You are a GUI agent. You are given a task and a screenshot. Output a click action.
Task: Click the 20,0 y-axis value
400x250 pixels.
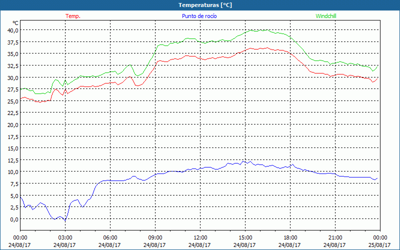(13, 125)
